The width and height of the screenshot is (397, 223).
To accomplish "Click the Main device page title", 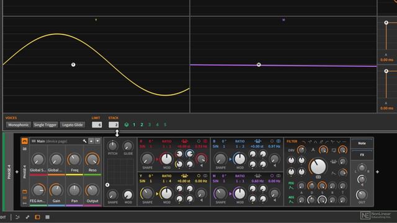I will 52,141.
